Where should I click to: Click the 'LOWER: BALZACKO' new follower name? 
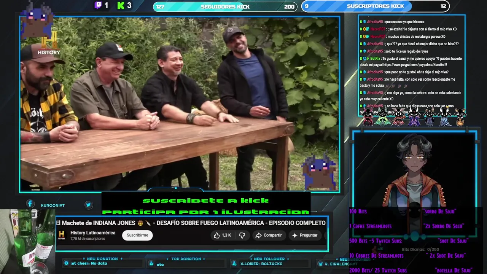[x=261, y=264]
